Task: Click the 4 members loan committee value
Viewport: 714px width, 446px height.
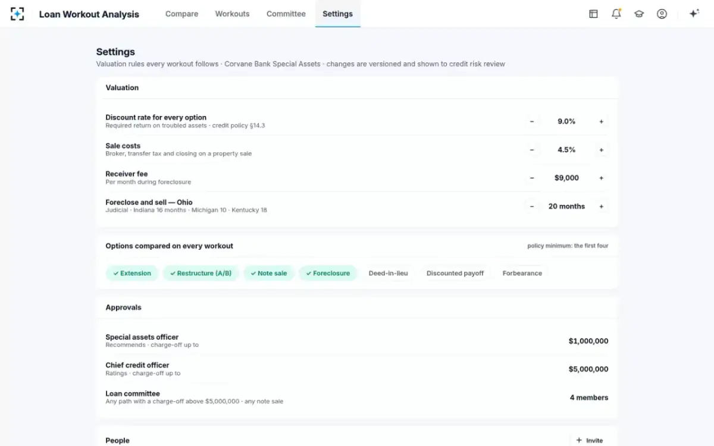Action: [589, 398]
